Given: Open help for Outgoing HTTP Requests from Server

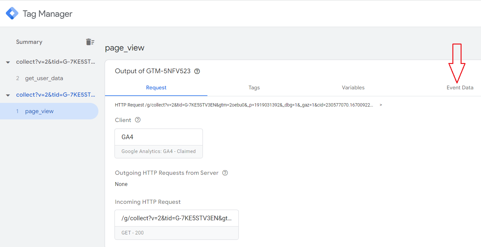Looking at the screenshot, I should tap(225, 173).
